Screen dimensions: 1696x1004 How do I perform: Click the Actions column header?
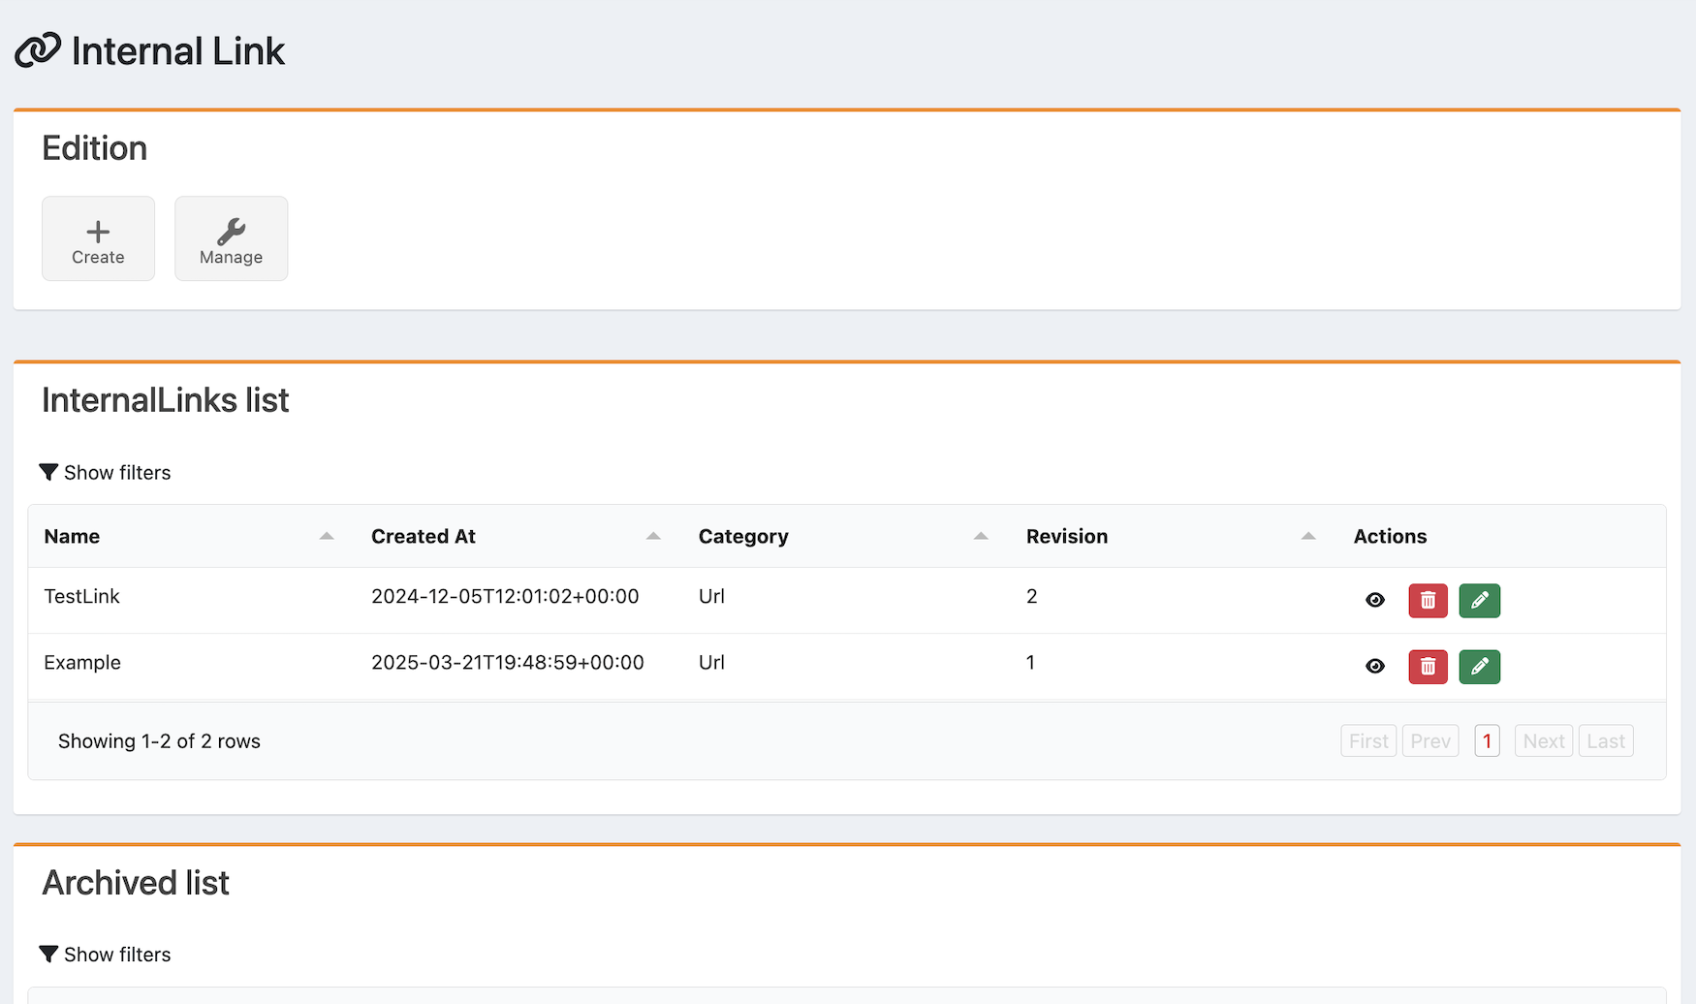point(1390,536)
